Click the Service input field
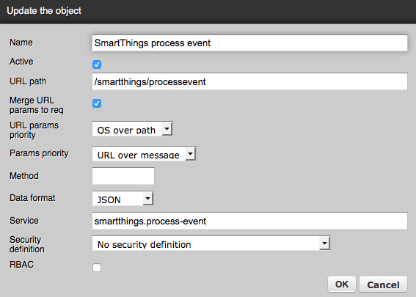This screenshot has height=297, width=416. pyautogui.click(x=249, y=221)
